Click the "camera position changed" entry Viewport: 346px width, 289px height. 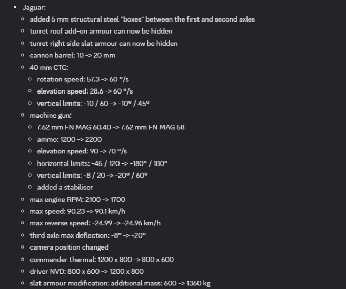69,247
